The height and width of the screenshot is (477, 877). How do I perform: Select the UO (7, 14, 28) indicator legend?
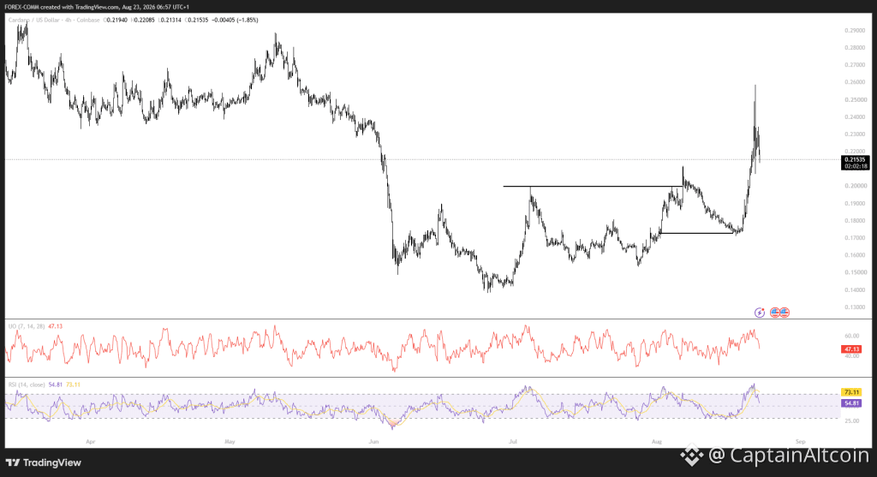click(x=27, y=326)
